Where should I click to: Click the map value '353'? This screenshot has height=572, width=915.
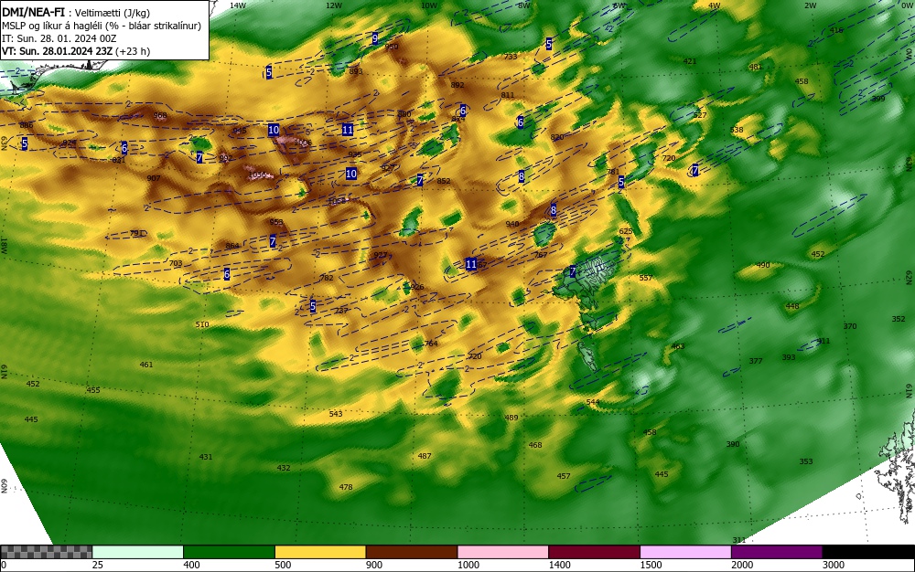click(x=806, y=461)
